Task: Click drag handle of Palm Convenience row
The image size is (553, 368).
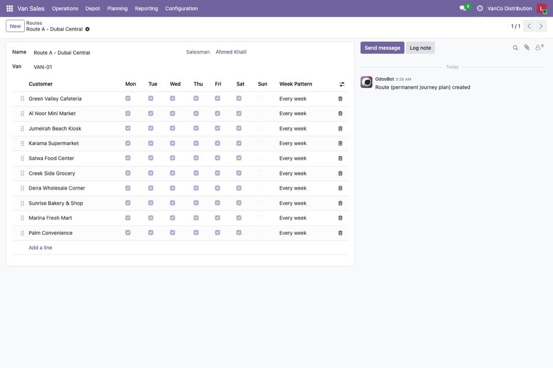Action: pos(22,233)
